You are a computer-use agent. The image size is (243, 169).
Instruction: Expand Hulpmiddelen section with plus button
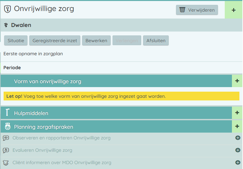click(237, 113)
